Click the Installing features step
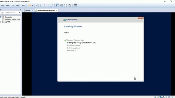 73,45
